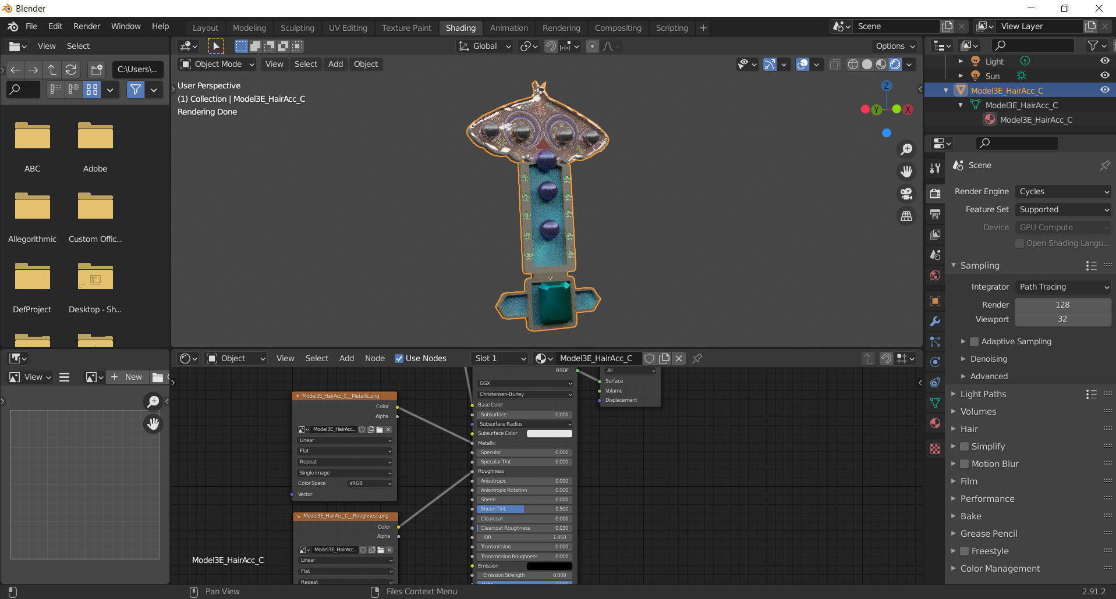Go to parent directory in file browser
The image size is (1116, 599).
click(x=52, y=70)
